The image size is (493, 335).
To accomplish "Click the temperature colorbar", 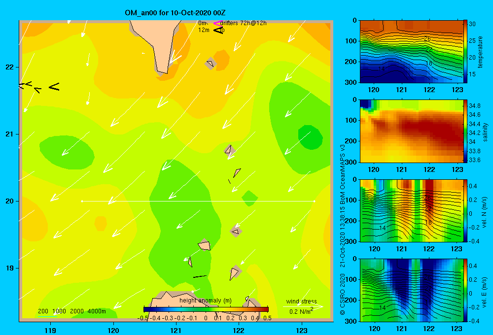I will coord(465,51).
